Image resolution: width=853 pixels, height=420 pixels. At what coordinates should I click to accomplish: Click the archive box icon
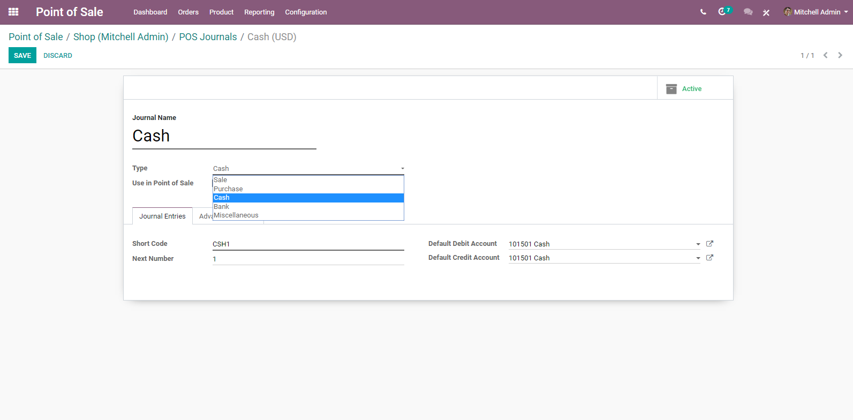[x=671, y=89]
